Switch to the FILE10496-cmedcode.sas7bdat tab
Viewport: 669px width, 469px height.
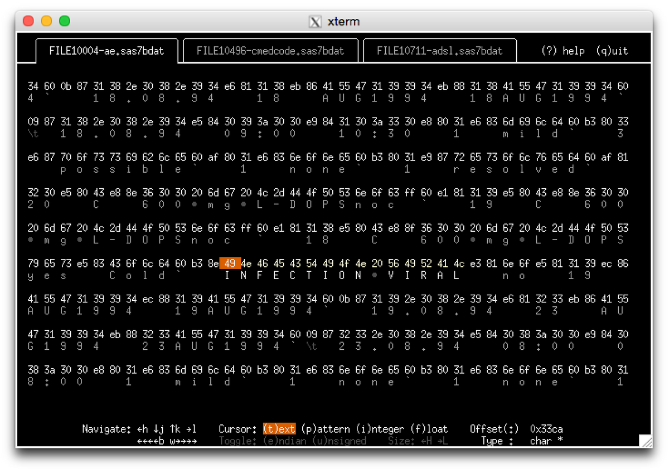click(270, 50)
